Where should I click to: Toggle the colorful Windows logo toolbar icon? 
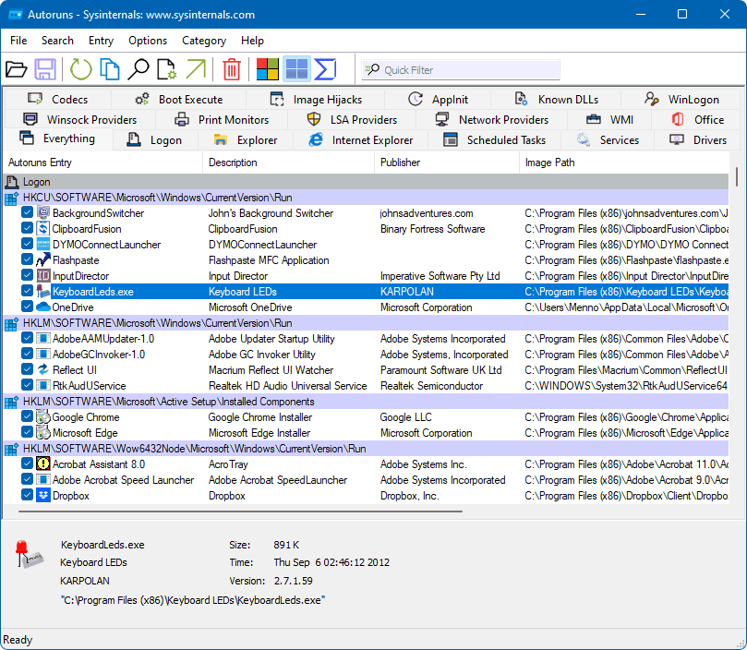tap(267, 69)
